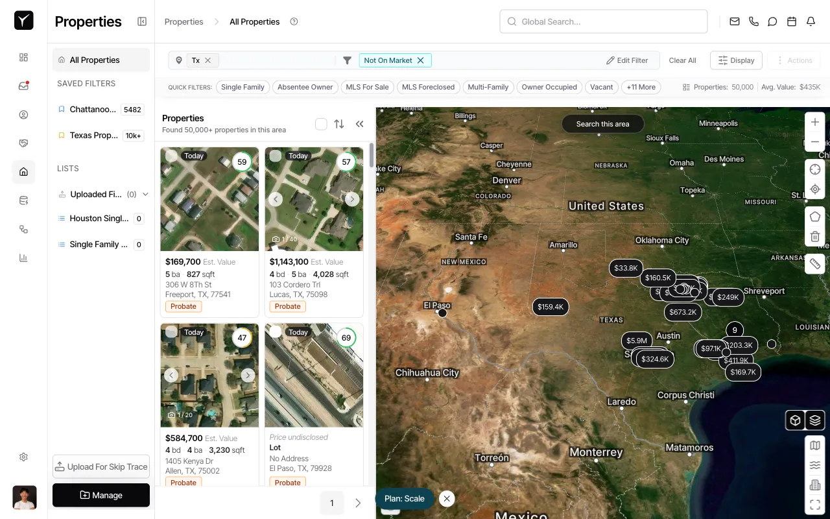Screen dimensions: 830x519
Task: Open the handshake deals icon in sidebar
Action: pyautogui.click(x=23, y=143)
